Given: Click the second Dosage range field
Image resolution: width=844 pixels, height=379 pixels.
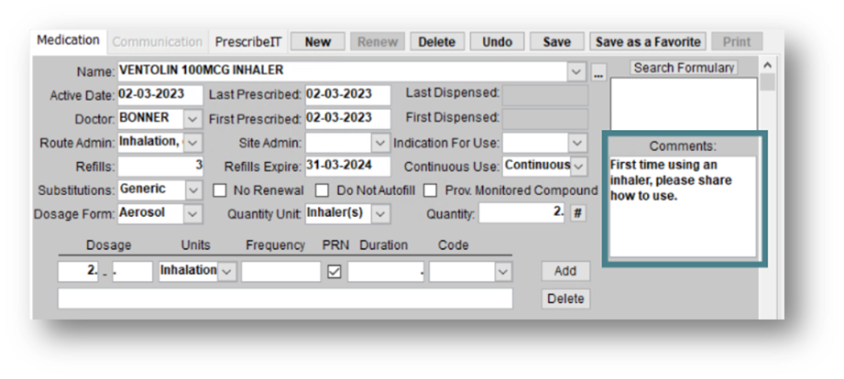Looking at the screenshot, I should click(132, 272).
